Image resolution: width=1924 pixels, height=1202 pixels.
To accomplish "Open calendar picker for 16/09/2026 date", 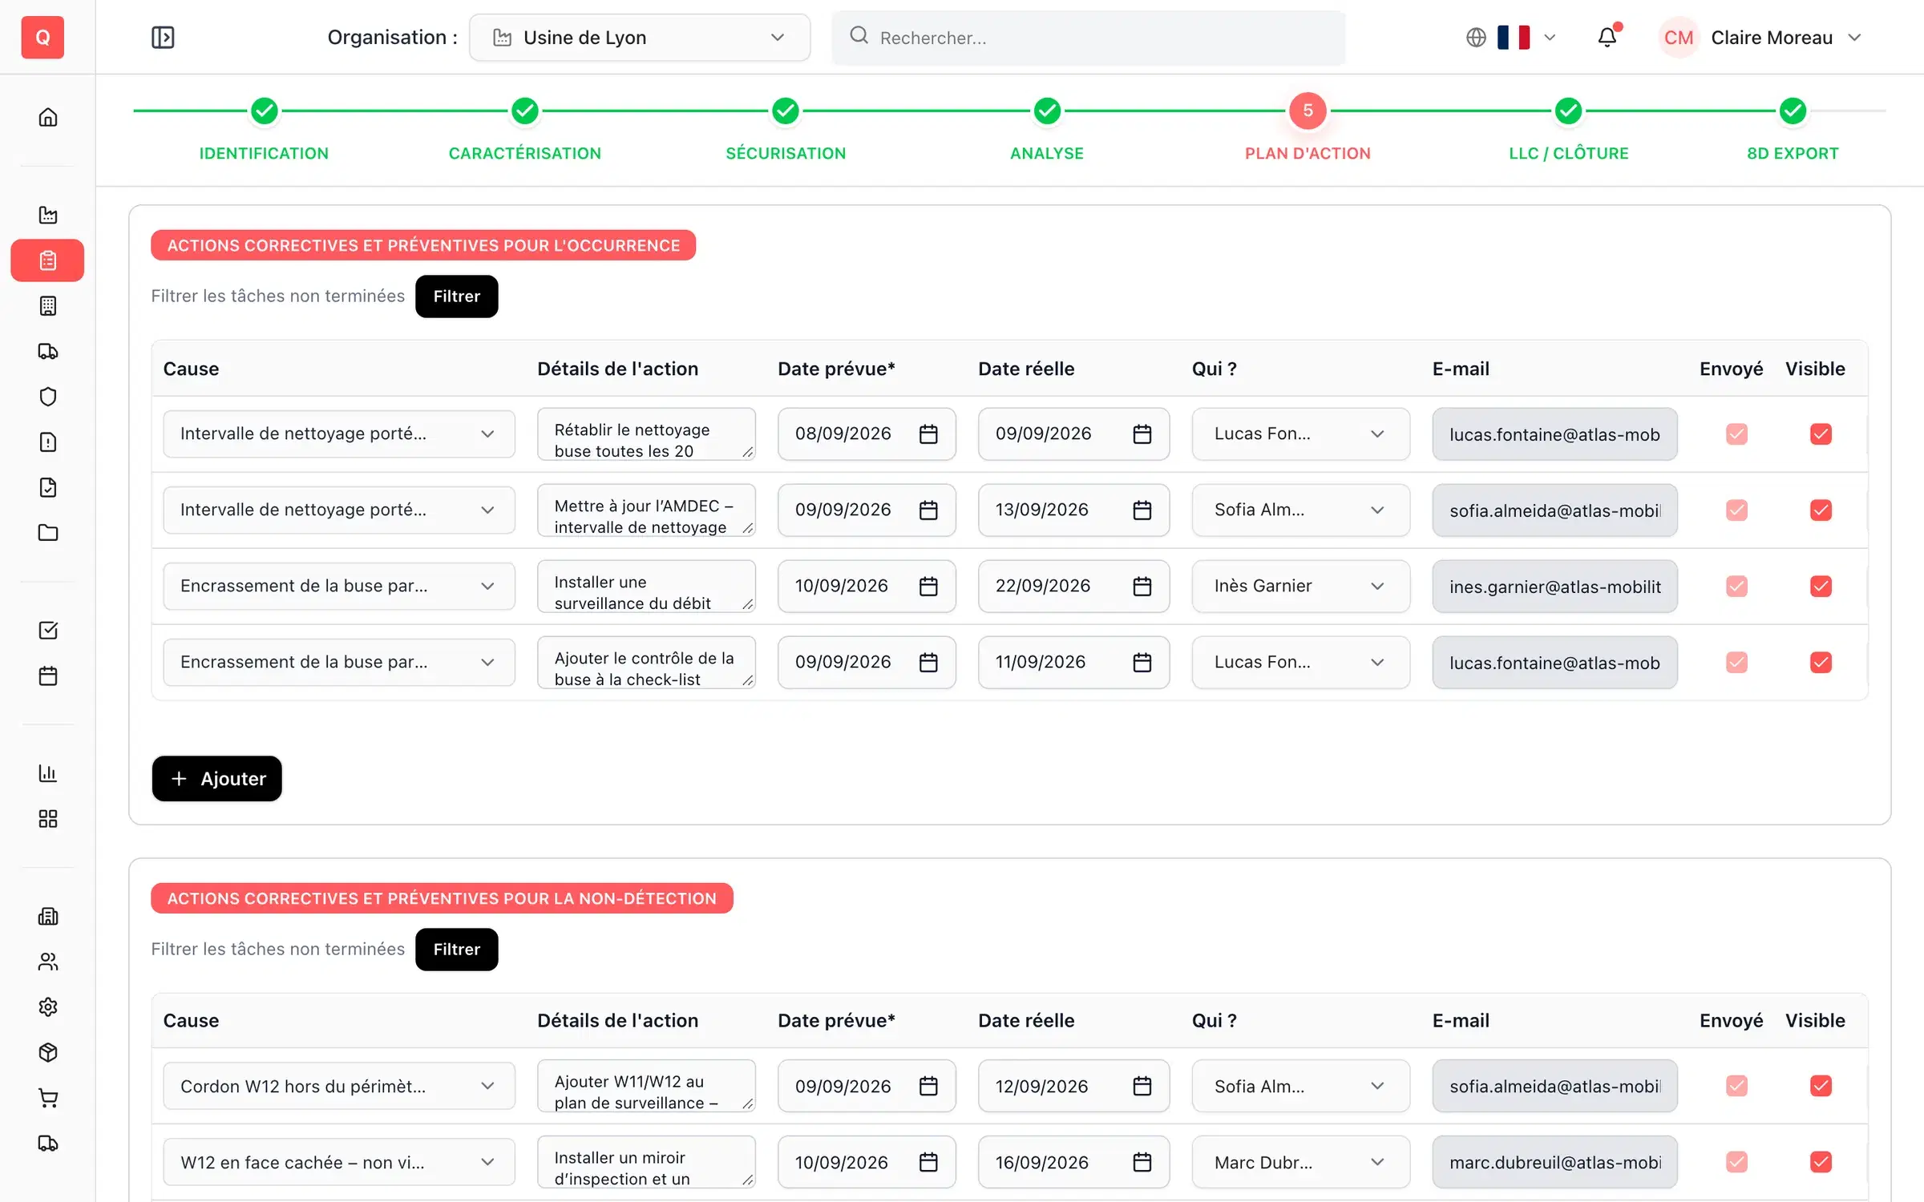I will point(1142,1162).
